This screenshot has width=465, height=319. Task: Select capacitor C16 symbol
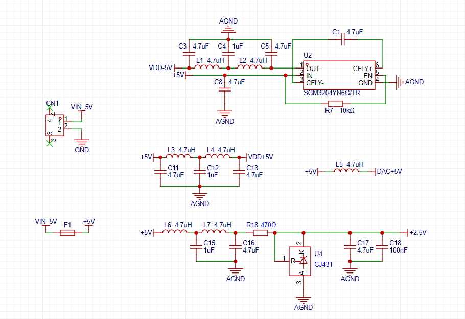(236, 247)
